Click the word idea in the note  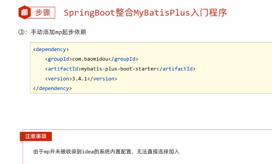click(x=89, y=152)
